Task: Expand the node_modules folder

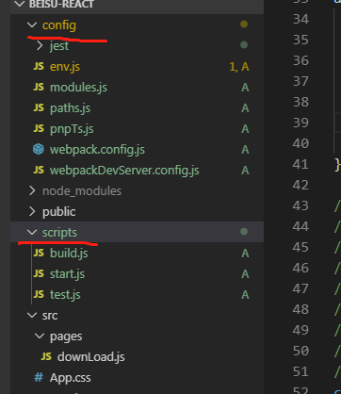Action: tap(32, 190)
